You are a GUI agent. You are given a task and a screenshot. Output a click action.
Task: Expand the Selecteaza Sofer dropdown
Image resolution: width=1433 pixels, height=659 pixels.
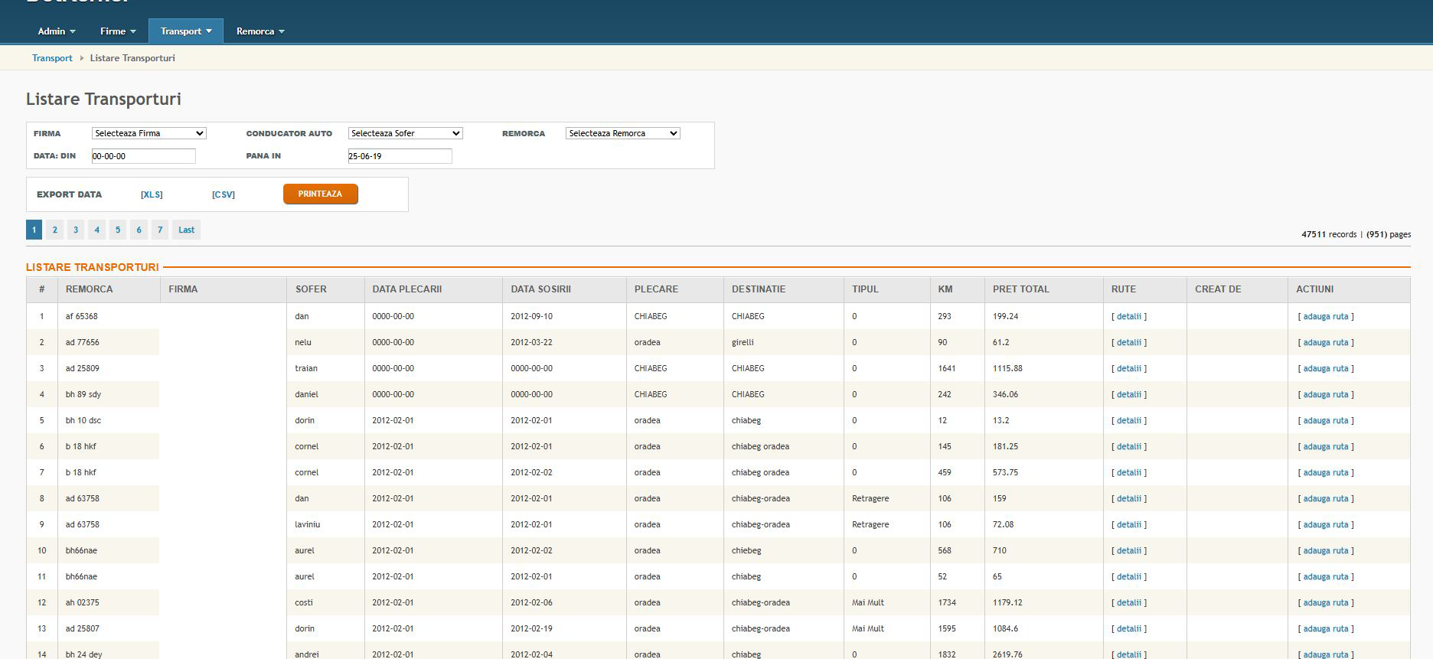coord(405,133)
